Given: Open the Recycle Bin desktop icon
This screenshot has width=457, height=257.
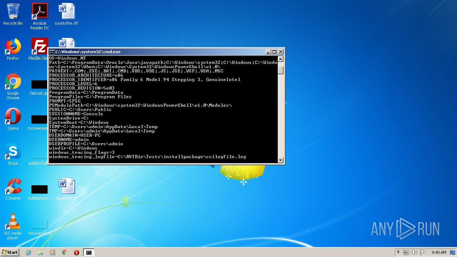Looking at the screenshot, I should pyautogui.click(x=13, y=14).
